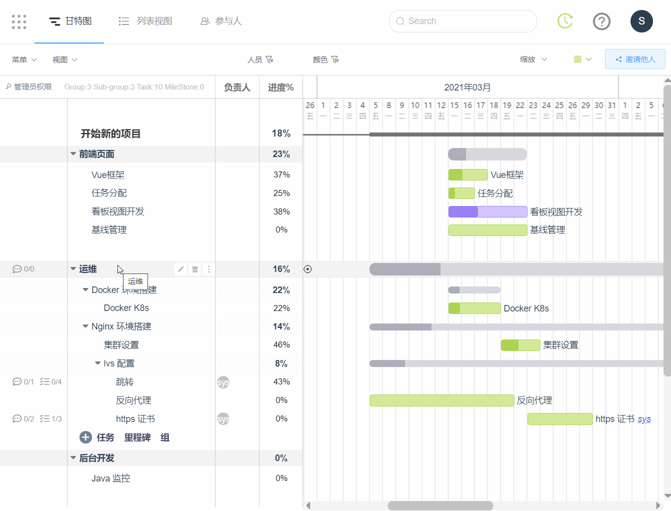Click the 邀请他人 button

tap(635, 59)
